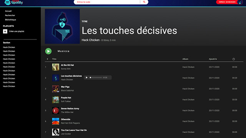This screenshot has width=246, height=138.
Task: Click the 'Album' column header
Action: [x=185, y=59]
